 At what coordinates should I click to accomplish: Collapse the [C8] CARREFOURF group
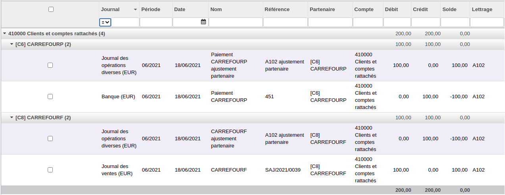click(12, 118)
